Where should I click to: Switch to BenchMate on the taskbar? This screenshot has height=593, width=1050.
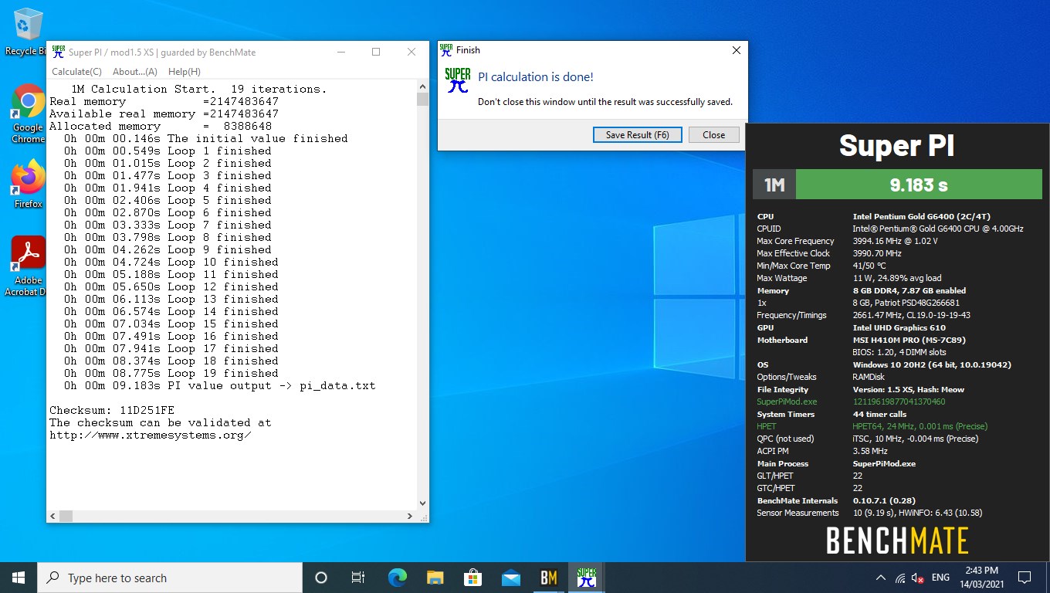tap(549, 578)
